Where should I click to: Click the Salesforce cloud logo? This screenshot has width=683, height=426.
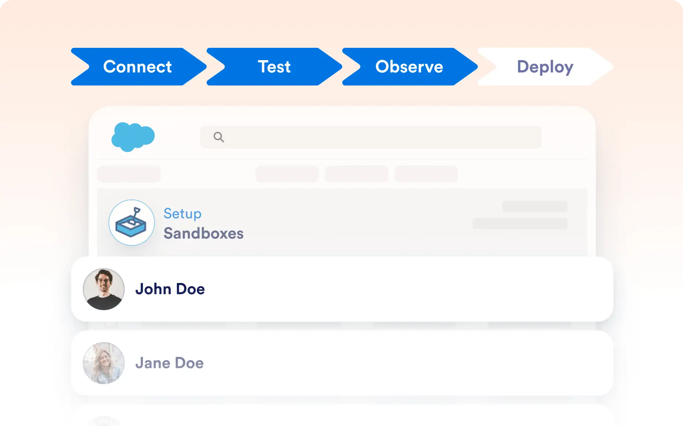[x=133, y=137]
